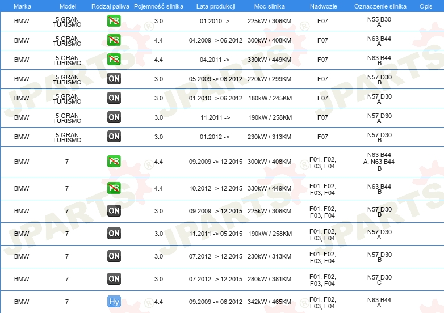Click the 190kW / 258KM cell in the 11.2011 -> 05.2015 row

point(270,234)
